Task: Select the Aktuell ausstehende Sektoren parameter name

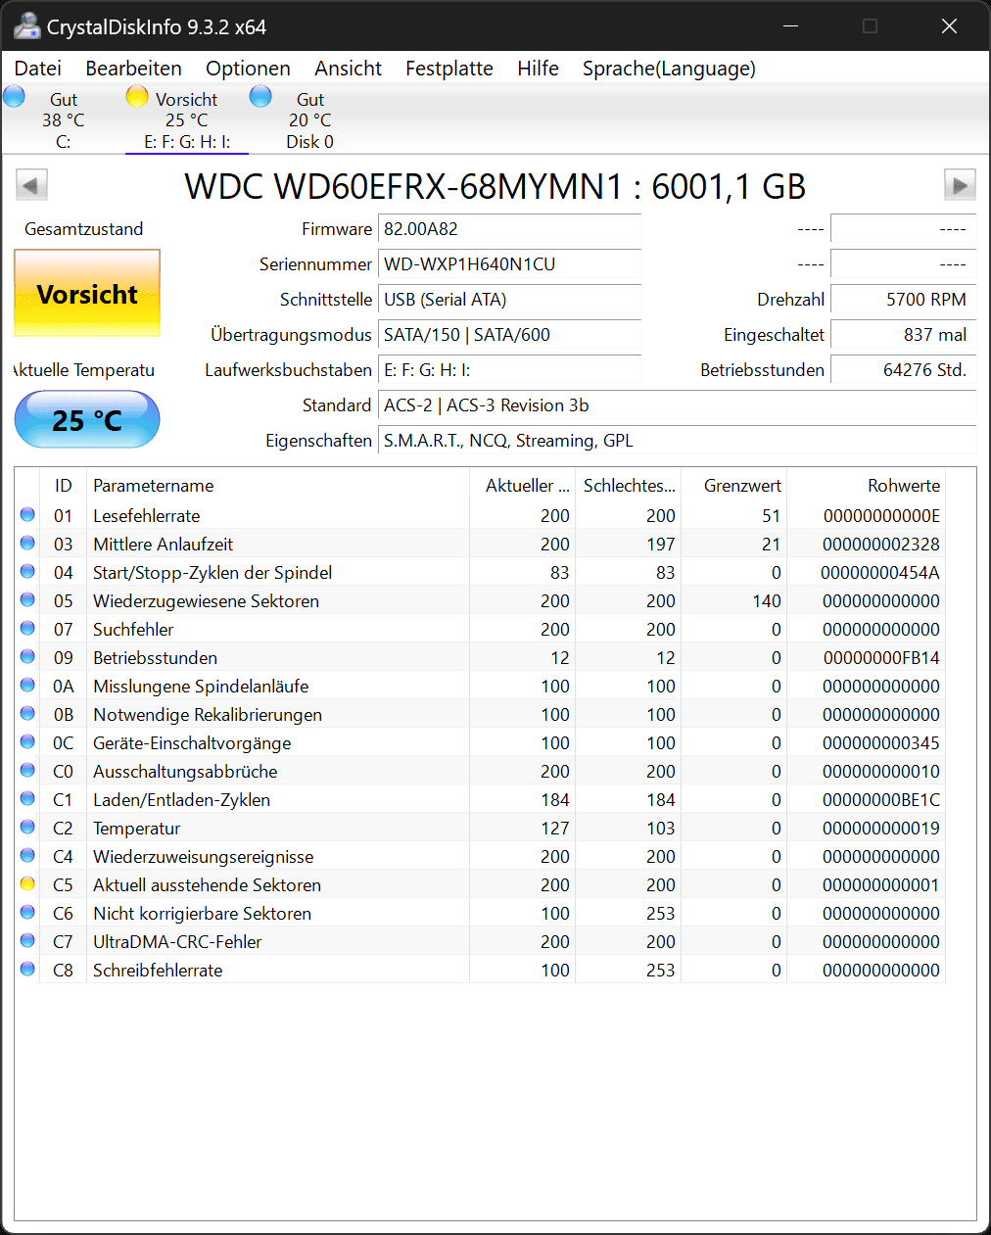Action: [x=207, y=885]
